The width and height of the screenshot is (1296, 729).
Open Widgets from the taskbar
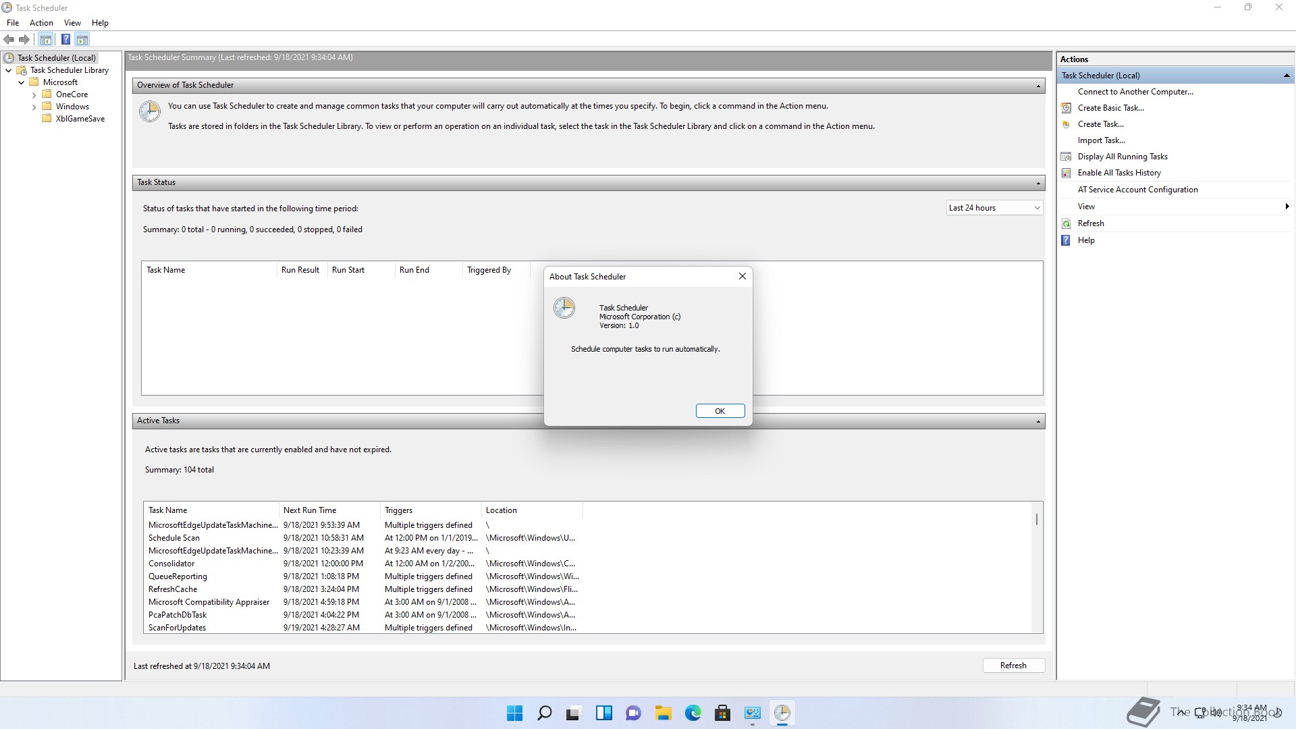click(603, 713)
